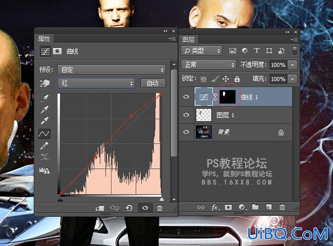Open the 红 channel dropdown
Viewport: 333px width, 246px height.
[x=96, y=83]
